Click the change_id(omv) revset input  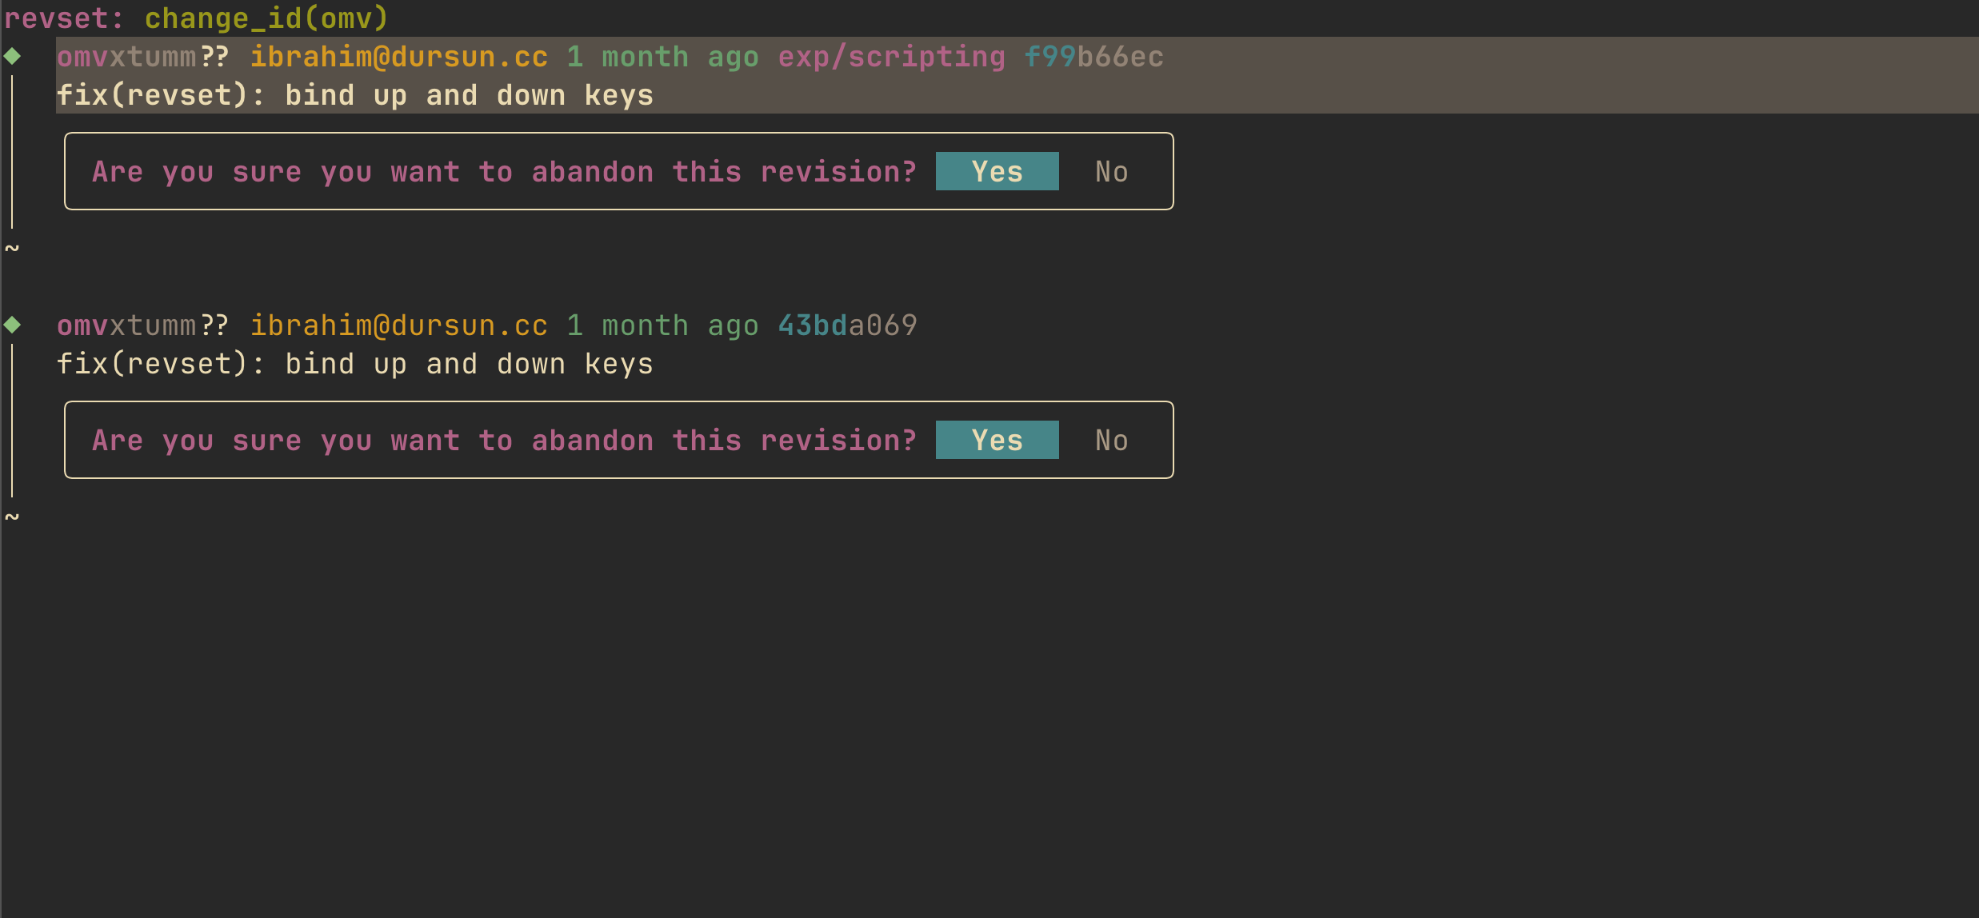266,18
